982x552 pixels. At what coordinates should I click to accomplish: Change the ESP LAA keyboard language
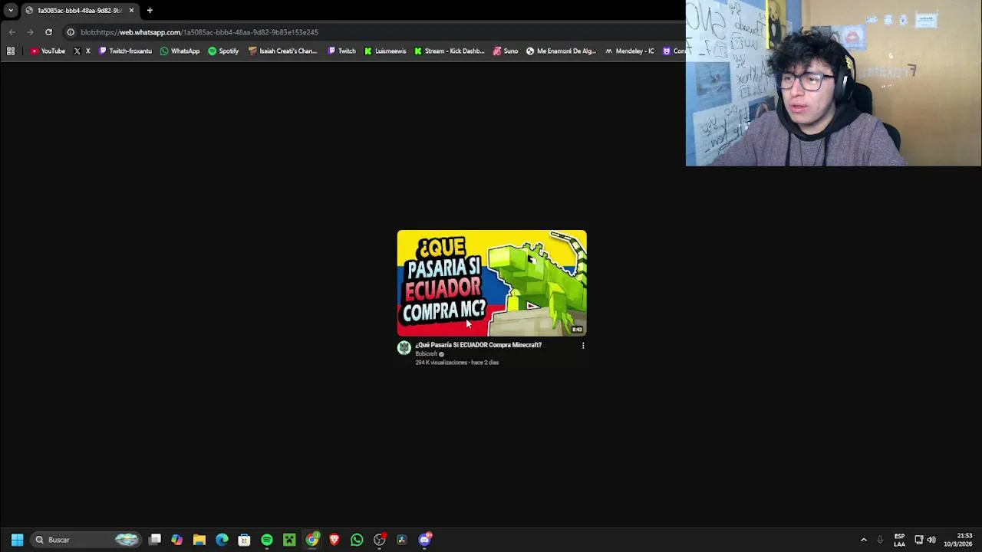(x=899, y=540)
